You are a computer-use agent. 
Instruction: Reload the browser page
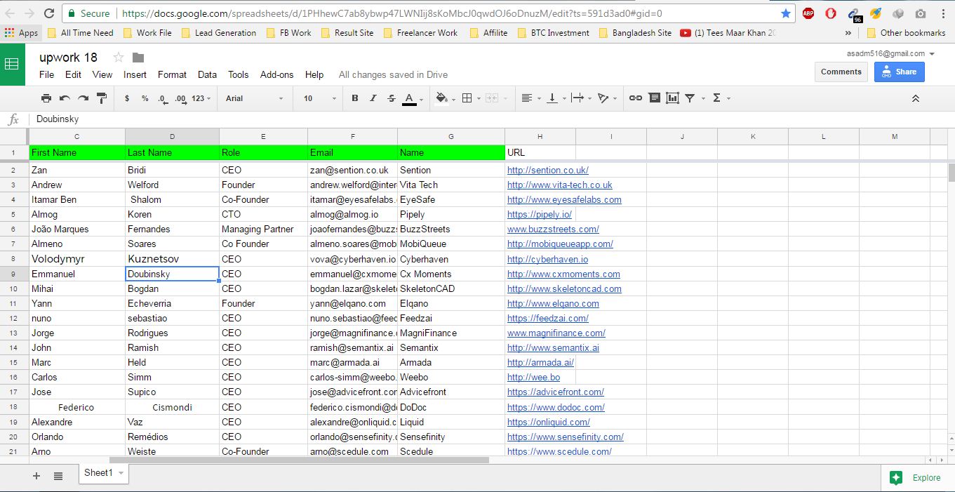(48, 13)
